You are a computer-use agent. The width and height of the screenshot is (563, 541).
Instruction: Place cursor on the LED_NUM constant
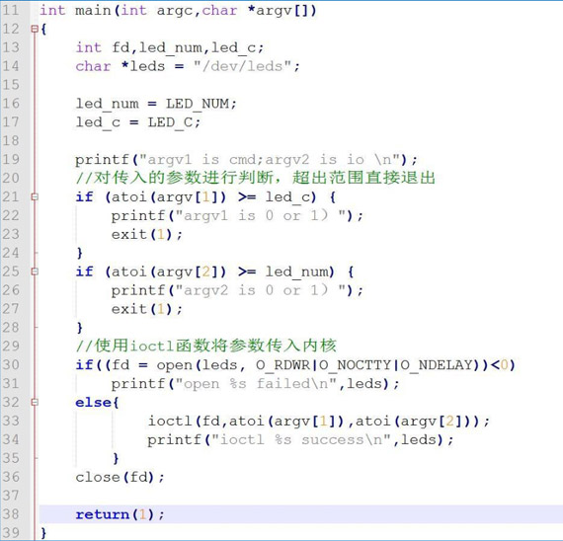(198, 104)
